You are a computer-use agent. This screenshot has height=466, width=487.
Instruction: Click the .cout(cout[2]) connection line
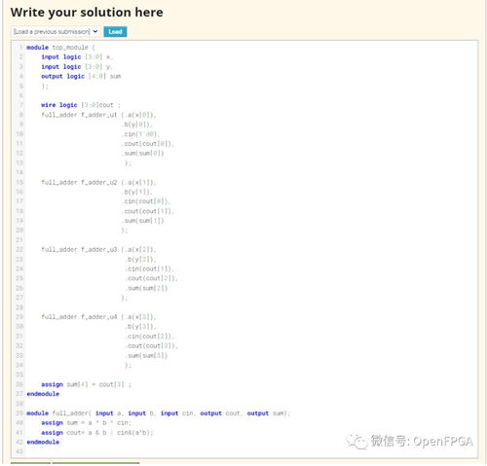pyautogui.click(x=151, y=278)
